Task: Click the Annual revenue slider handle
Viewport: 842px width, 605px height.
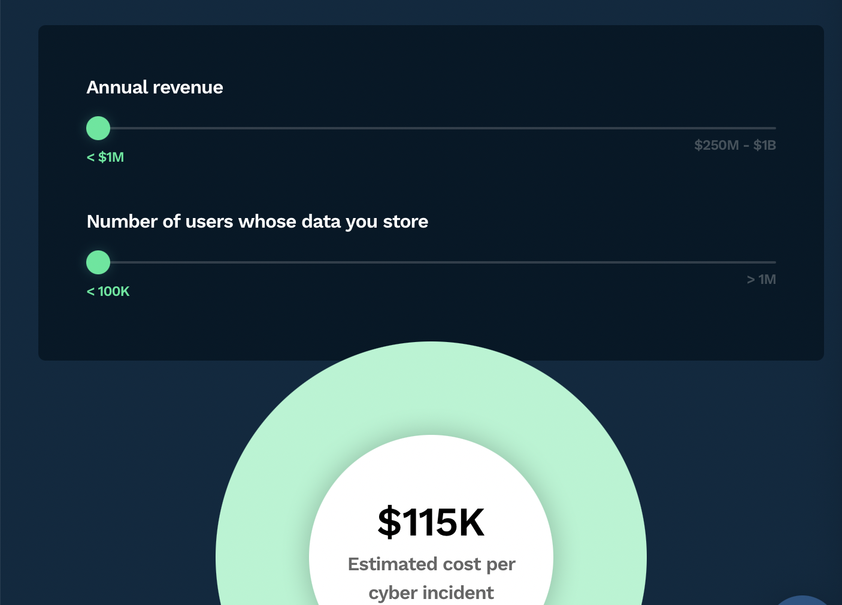Action: pyautogui.click(x=98, y=128)
